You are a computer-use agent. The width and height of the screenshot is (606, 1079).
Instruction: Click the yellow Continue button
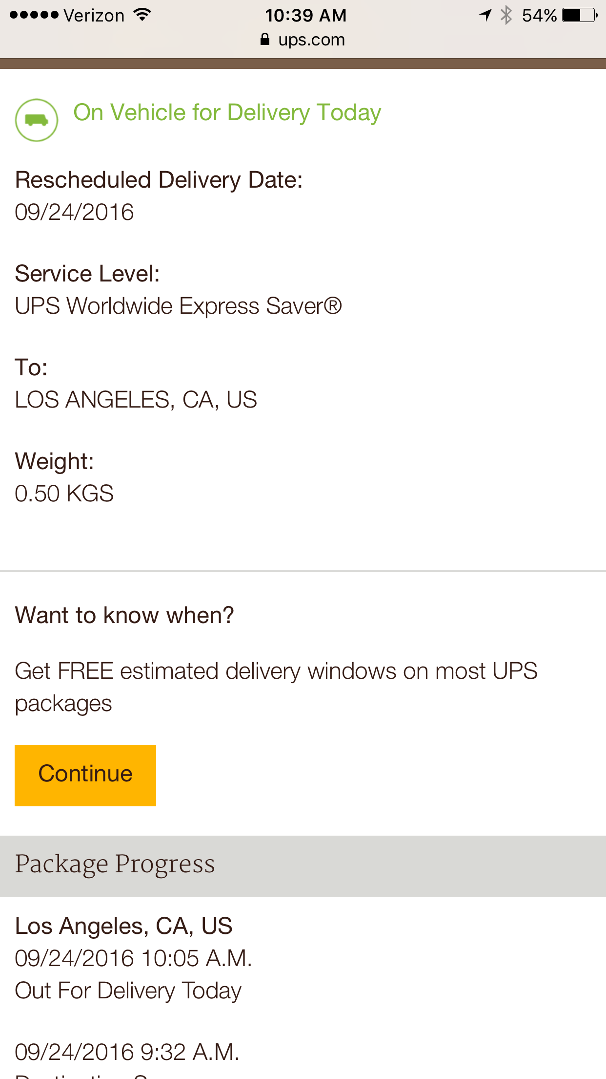85,775
